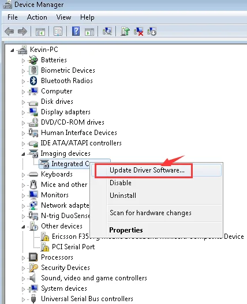The width and height of the screenshot is (247, 304).
Task: Click the Processors chip icon
Action: click(x=33, y=257)
